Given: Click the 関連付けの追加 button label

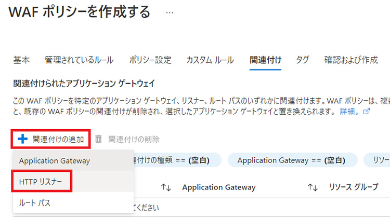Looking at the screenshot, I should (x=58, y=139).
